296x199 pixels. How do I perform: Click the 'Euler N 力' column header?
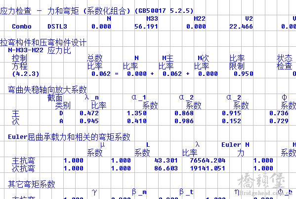tap(236, 149)
